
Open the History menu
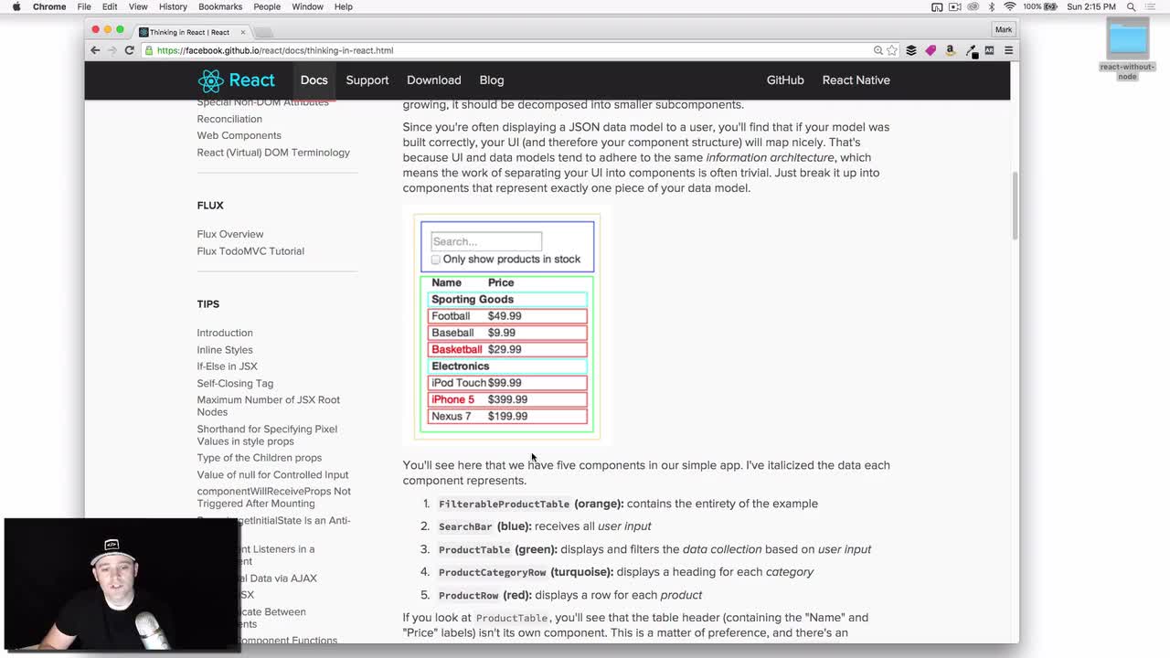[x=173, y=6]
